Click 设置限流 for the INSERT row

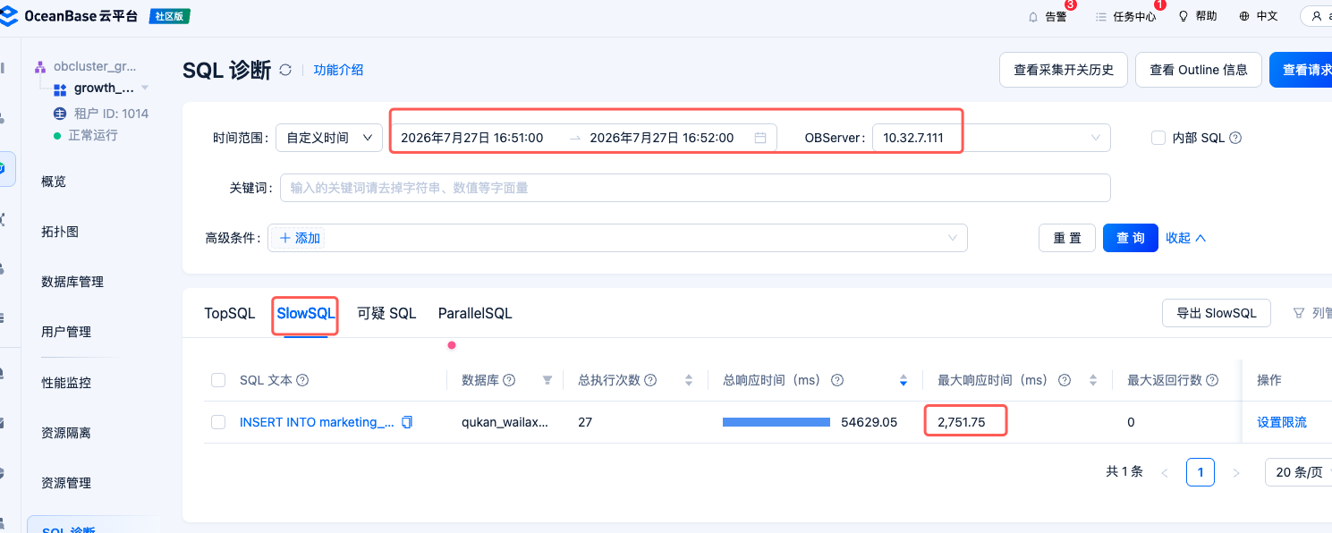click(1282, 422)
